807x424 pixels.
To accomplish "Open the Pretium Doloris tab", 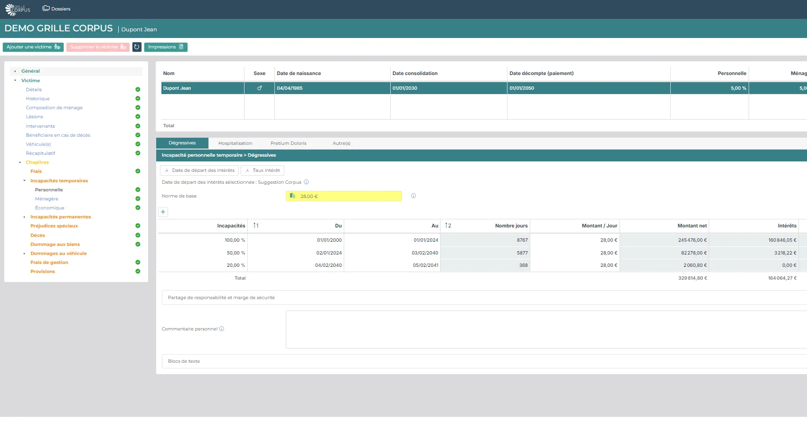I will 288,143.
